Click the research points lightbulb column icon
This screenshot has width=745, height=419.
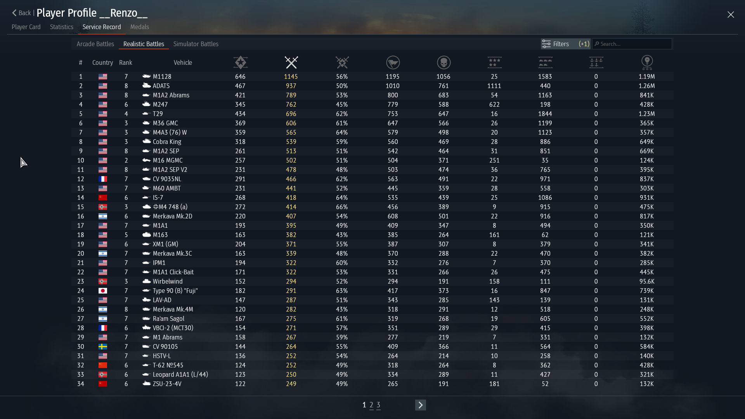[647, 62]
